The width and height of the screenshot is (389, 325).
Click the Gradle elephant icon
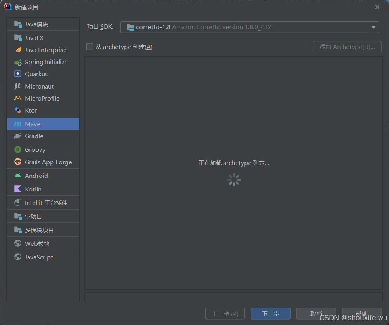(18, 136)
